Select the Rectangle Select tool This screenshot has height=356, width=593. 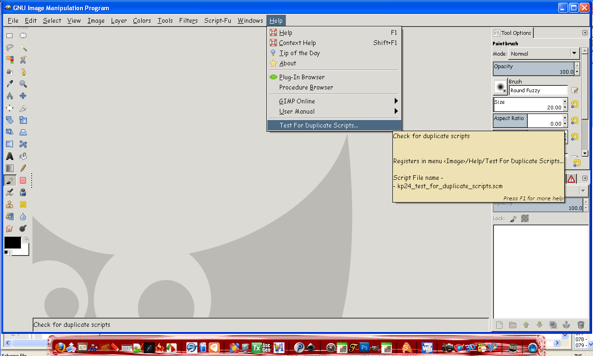coord(9,36)
